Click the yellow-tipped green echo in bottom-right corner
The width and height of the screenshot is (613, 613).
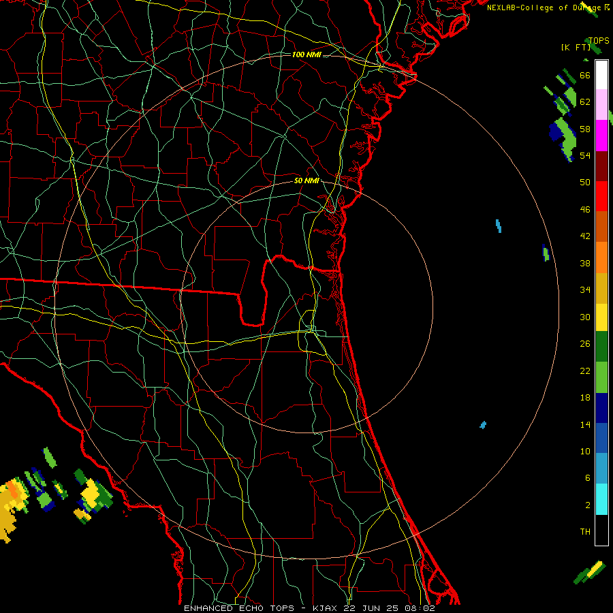click(x=590, y=572)
